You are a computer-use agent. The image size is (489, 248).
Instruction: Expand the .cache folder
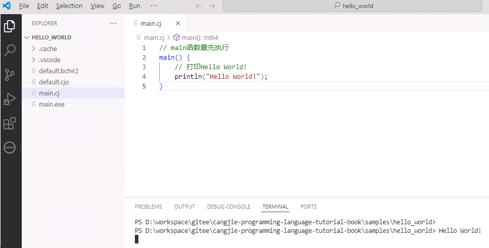tap(47, 48)
